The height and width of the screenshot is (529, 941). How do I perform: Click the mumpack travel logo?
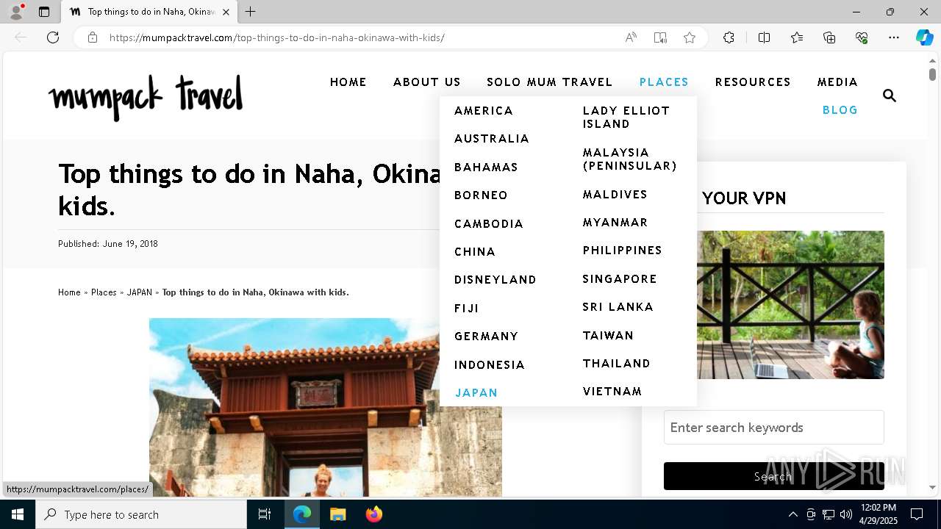pyautogui.click(x=146, y=97)
